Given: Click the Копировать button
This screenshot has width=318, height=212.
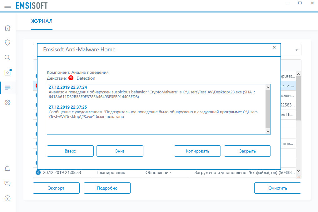Looking at the screenshot, I should pos(197,151).
